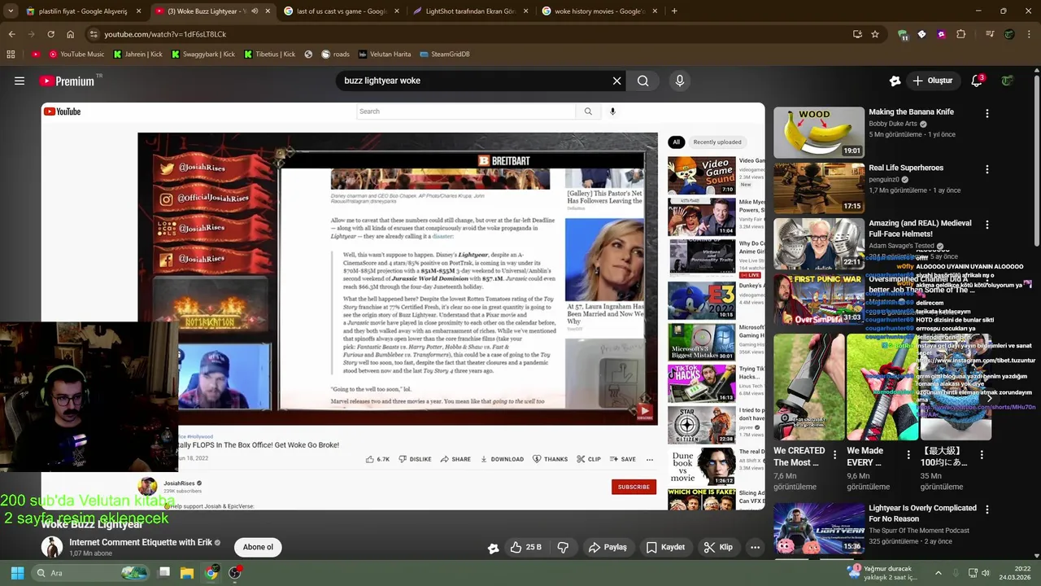Open options for Real Life Superheroes video
The image size is (1041, 586).
(987, 169)
